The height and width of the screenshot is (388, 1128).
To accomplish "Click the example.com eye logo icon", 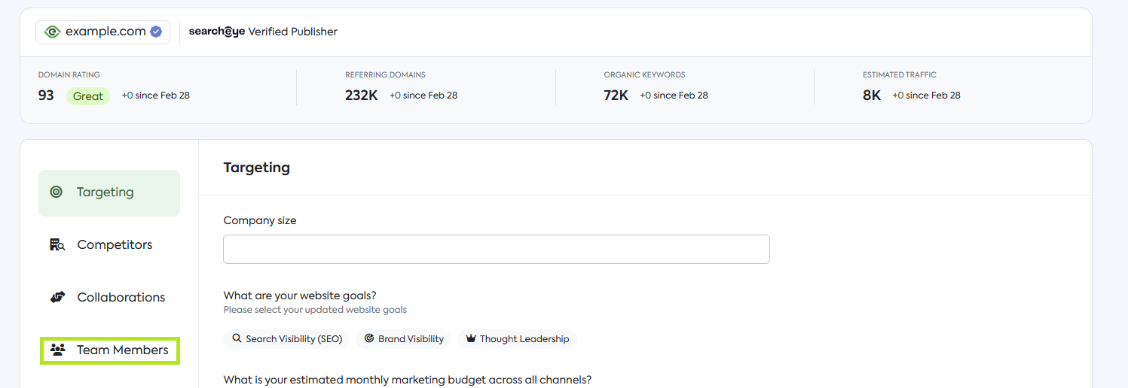I will tap(52, 32).
